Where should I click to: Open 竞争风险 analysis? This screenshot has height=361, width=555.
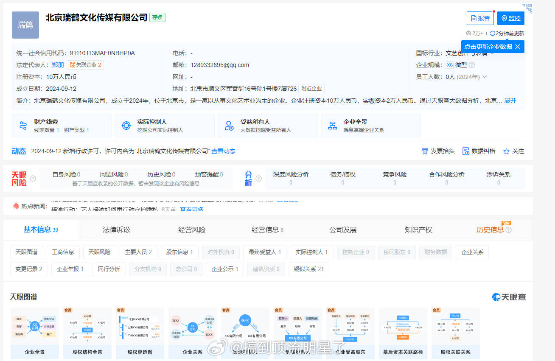click(x=395, y=178)
